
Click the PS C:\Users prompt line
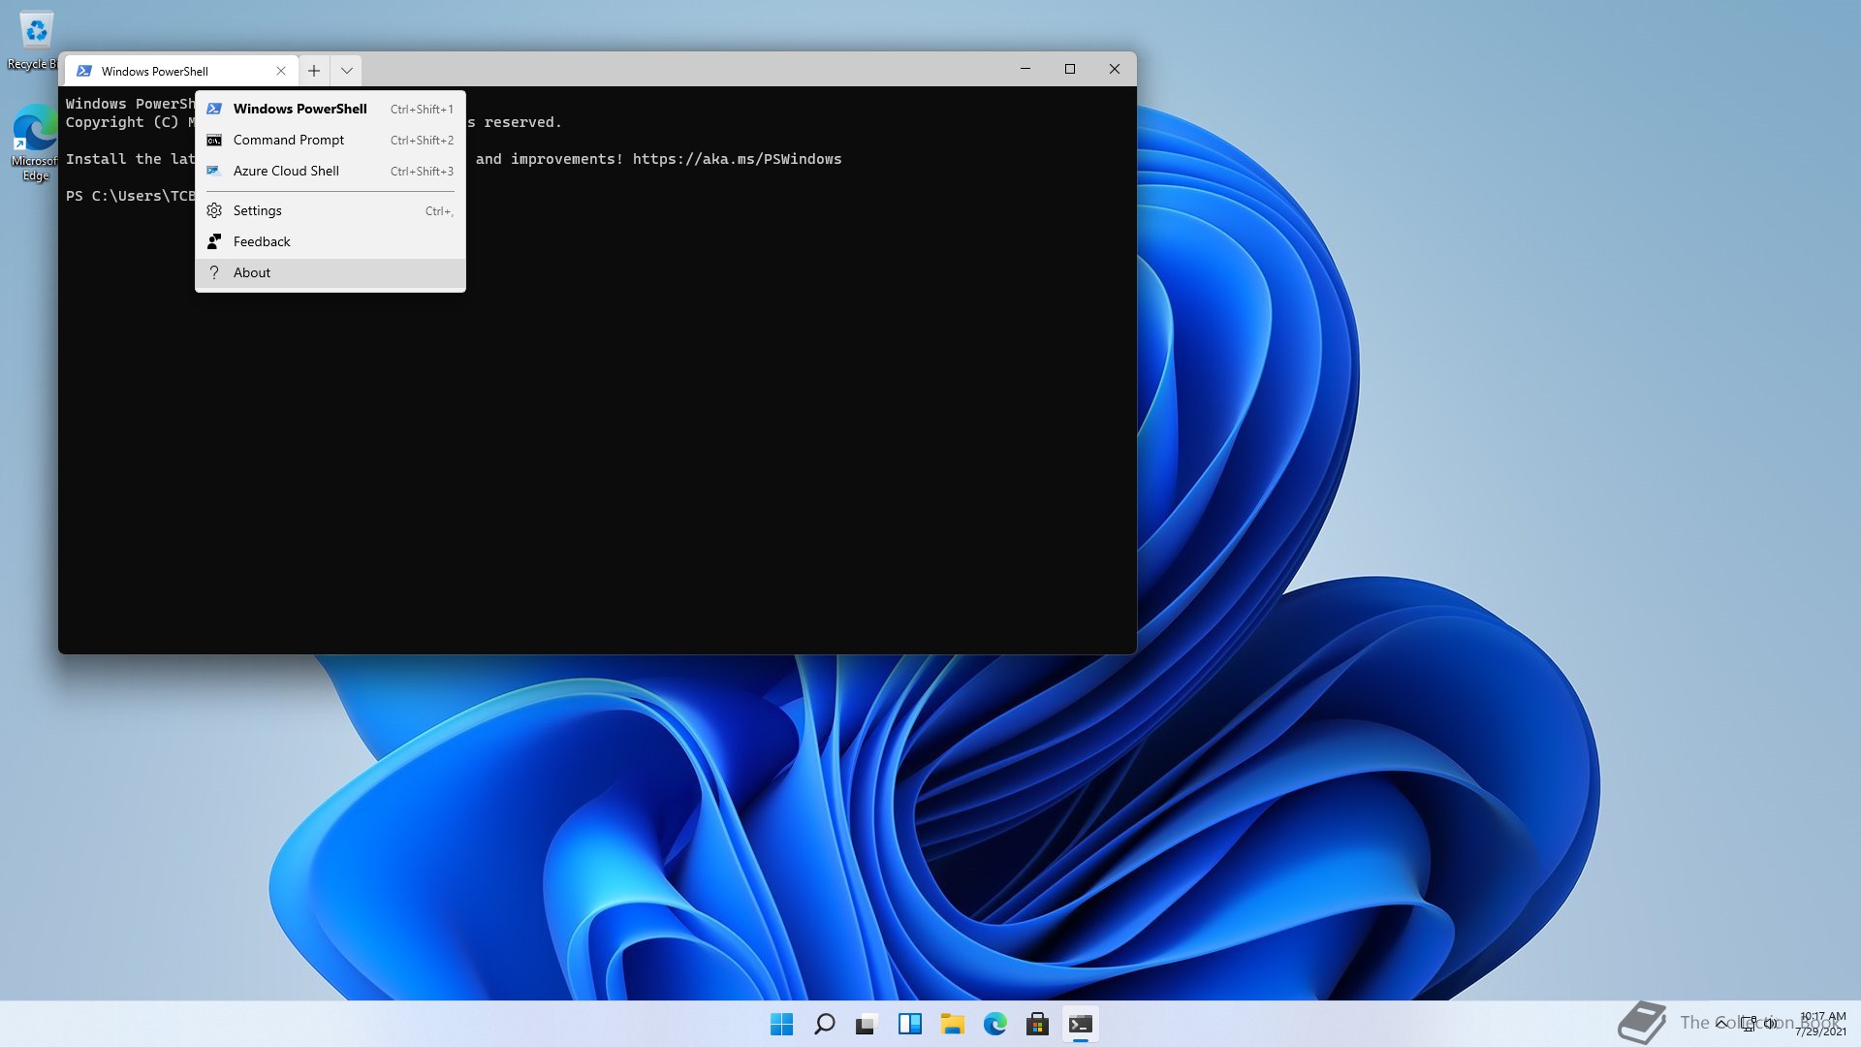tap(130, 196)
